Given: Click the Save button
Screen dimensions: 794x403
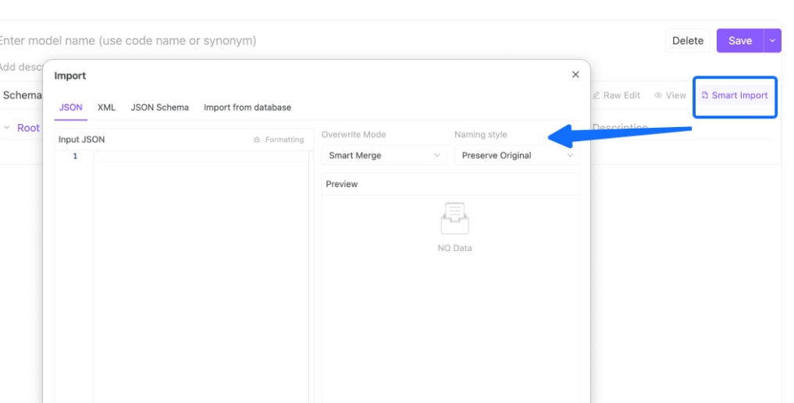Looking at the screenshot, I should [740, 41].
